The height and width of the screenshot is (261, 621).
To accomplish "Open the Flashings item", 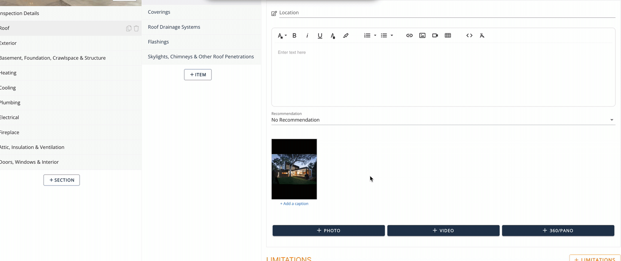I will pyautogui.click(x=158, y=42).
